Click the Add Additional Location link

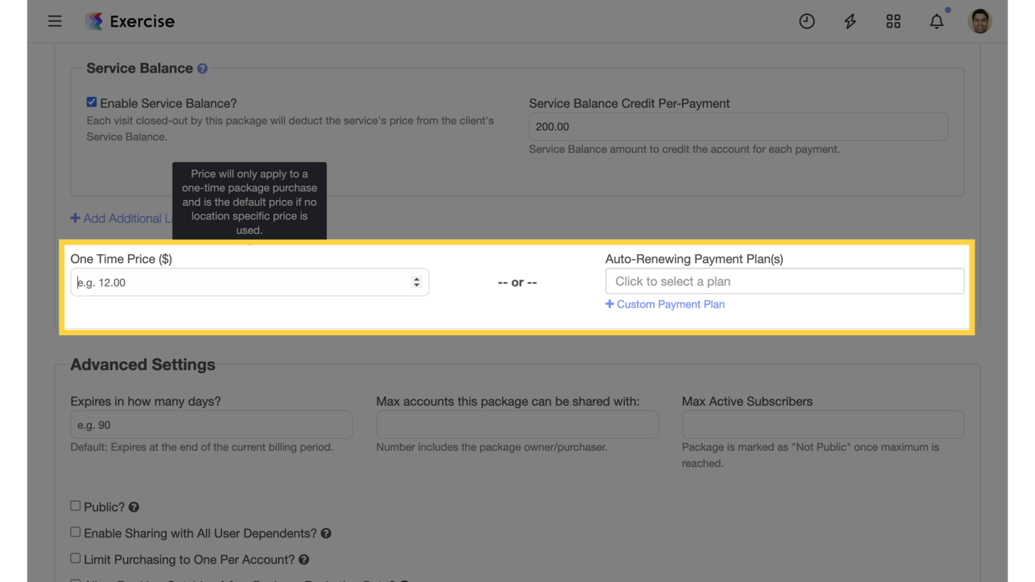pos(121,218)
